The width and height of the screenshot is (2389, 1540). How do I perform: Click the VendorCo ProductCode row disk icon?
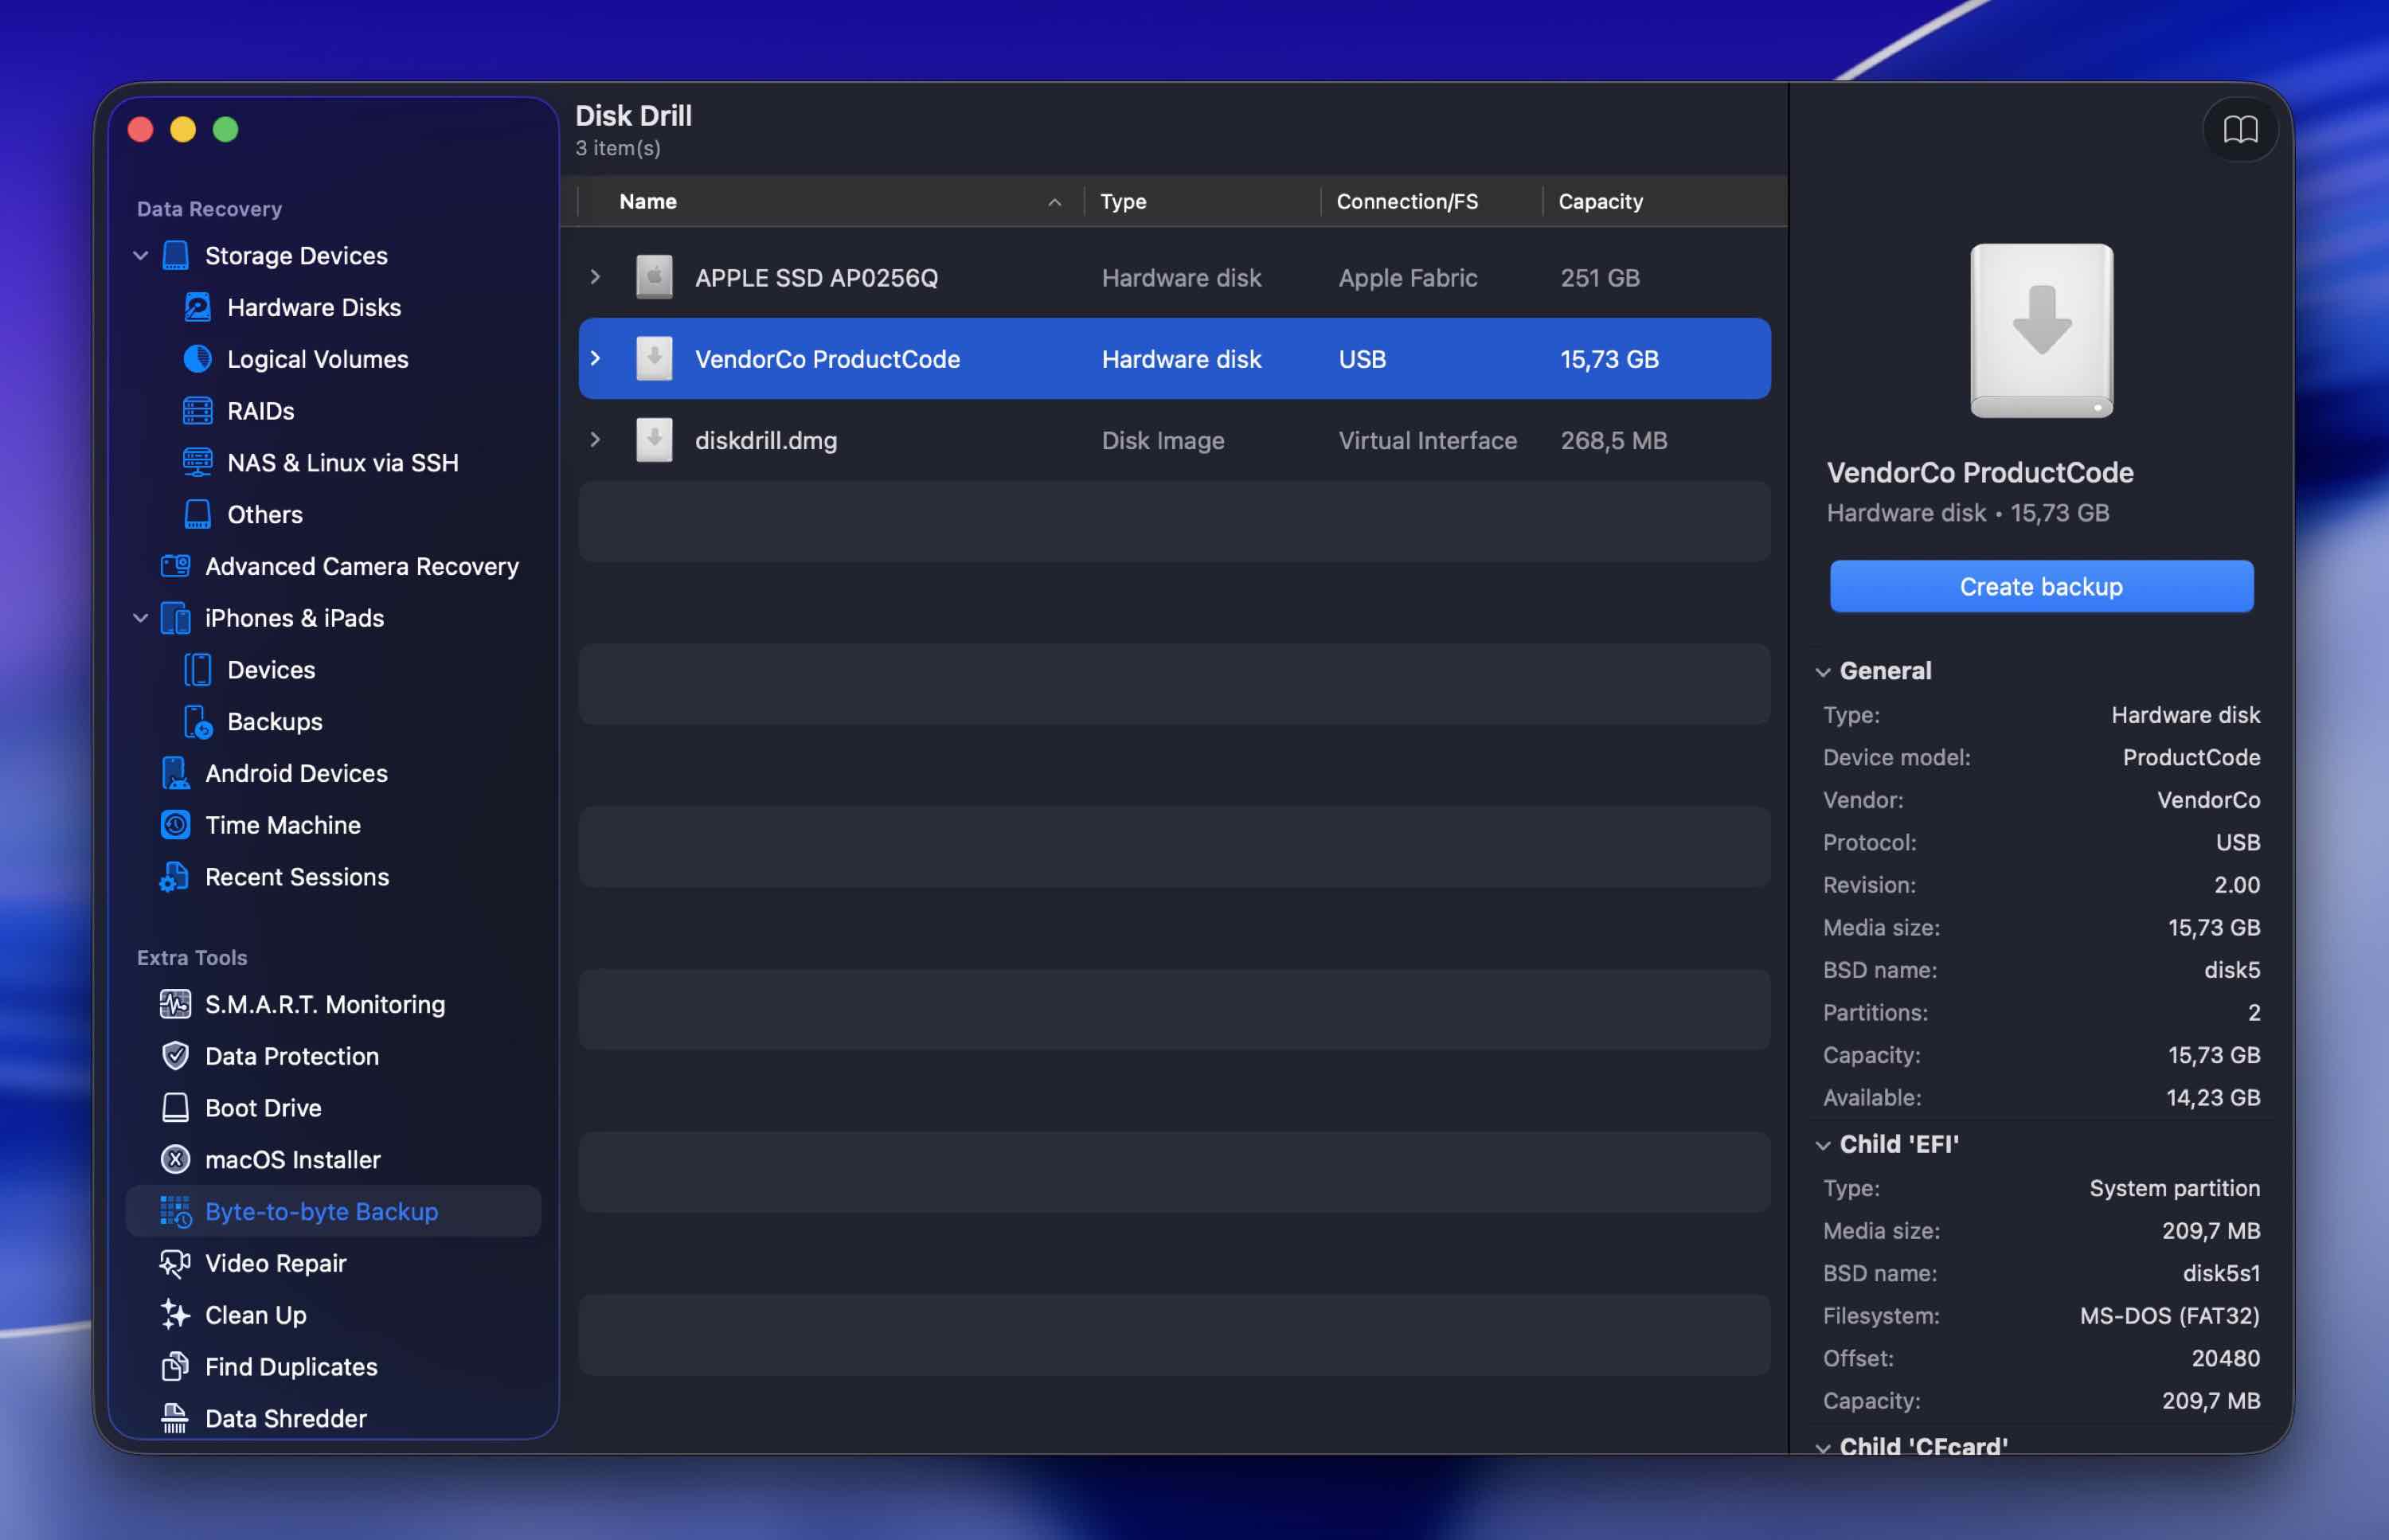pyautogui.click(x=654, y=359)
